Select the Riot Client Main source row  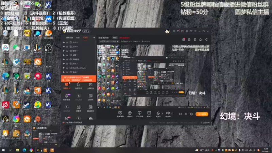[79, 68]
